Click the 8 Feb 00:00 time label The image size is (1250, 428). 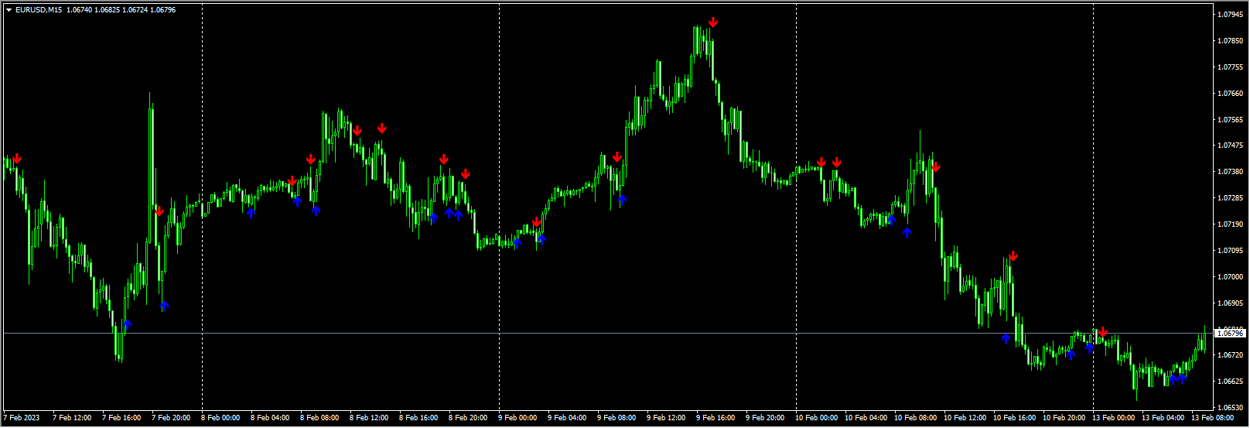pyautogui.click(x=220, y=418)
